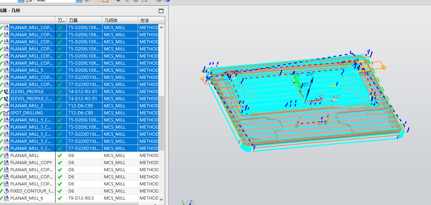This screenshot has width=431, height=205.
Task: Click the PLANAR_MILL_COPY operation icon
Action: pyautogui.click(x=6, y=162)
